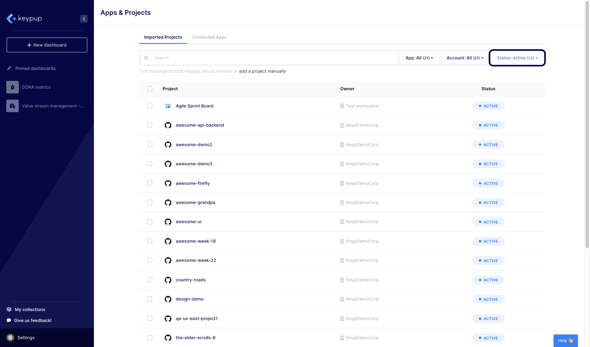
Task: Click the New dashboard button
Action: 47,45
